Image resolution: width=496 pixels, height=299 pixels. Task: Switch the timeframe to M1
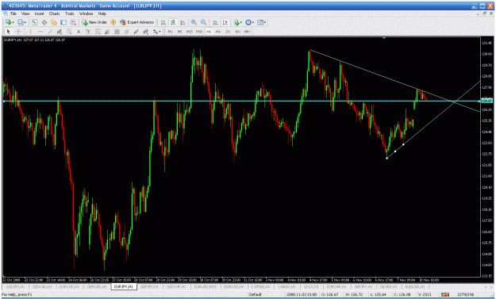(x=170, y=32)
